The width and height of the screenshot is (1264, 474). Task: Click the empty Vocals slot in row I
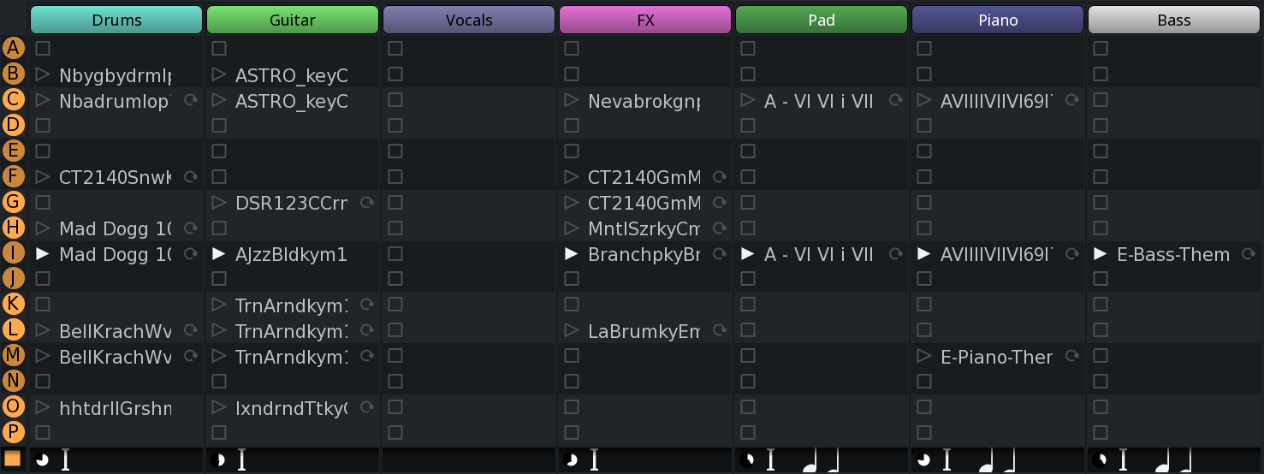coord(395,254)
